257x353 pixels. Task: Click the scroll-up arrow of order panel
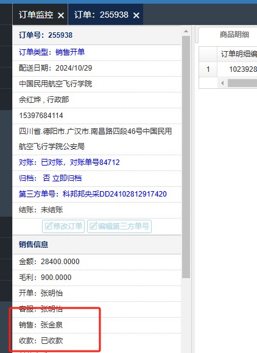click(186, 31)
